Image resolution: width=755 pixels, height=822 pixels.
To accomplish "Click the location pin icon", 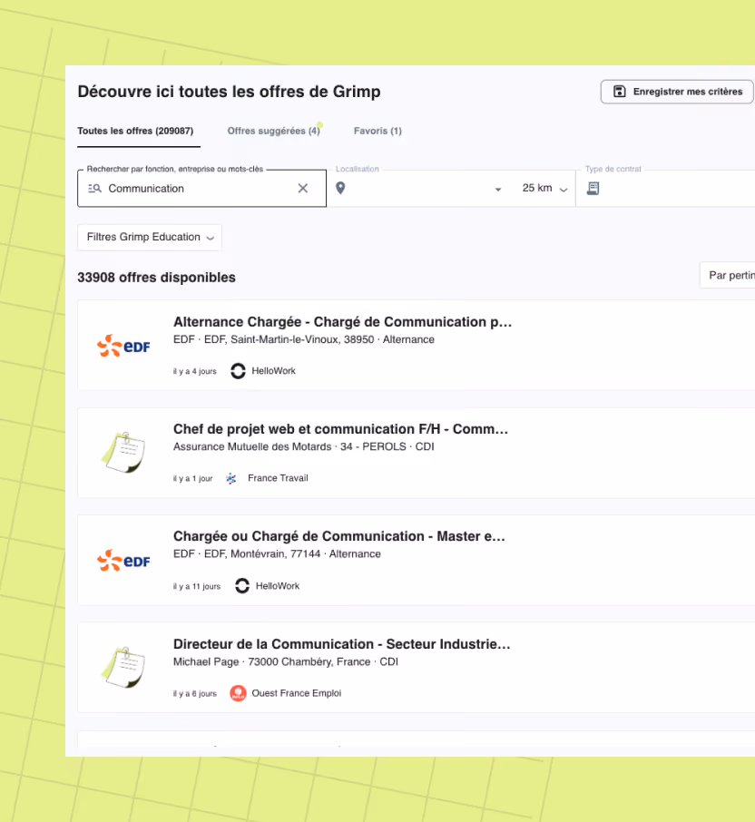I will coord(340,188).
